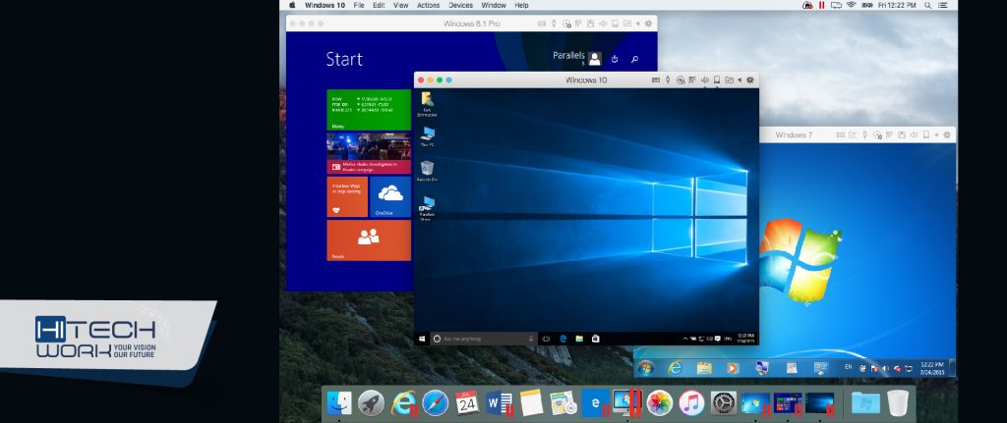This screenshot has height=423, width=1007.
Task: Open Safari compass icon in Dock
Action: pyautogui.click(x=435, y=402)
